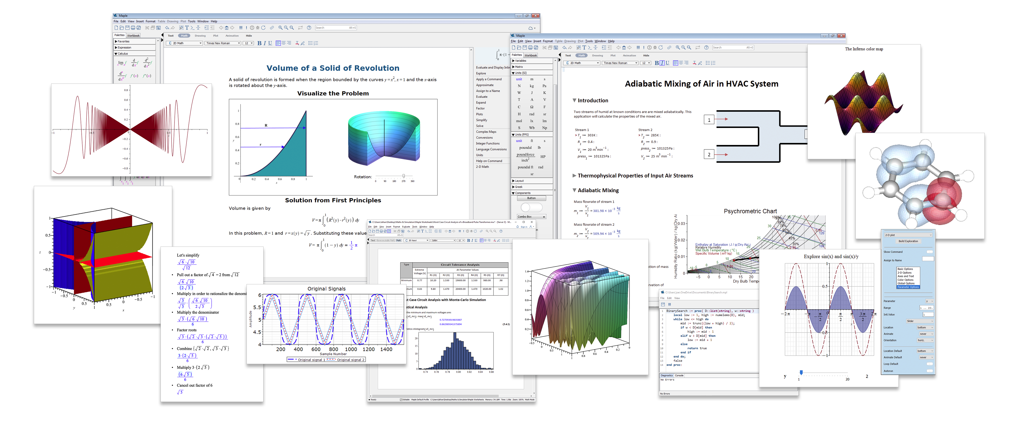Toggle Bold in HVAC window formatting bar

[657, 63]
